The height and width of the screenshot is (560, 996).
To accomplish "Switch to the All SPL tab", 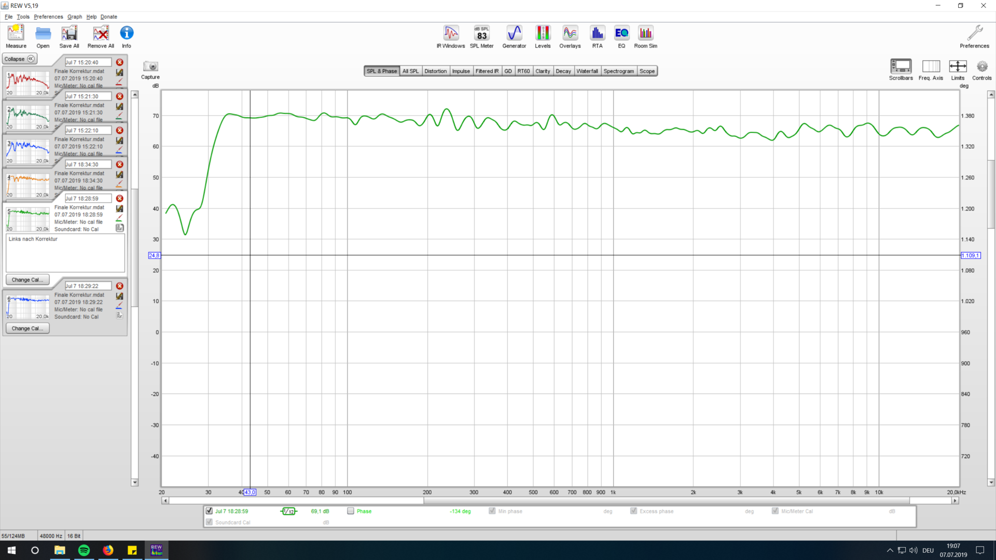I will point(410,71).
